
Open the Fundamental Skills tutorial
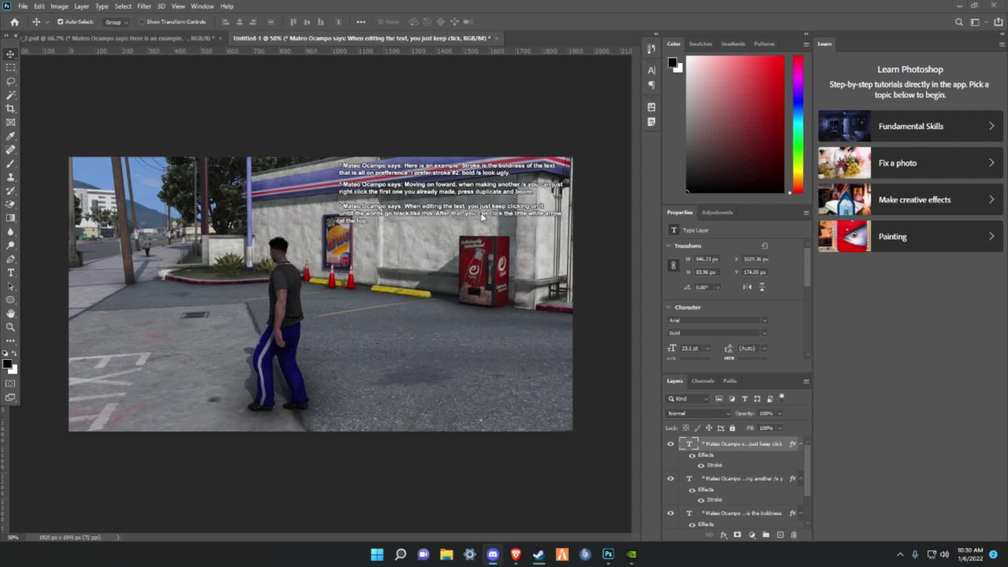pos(910,126)
